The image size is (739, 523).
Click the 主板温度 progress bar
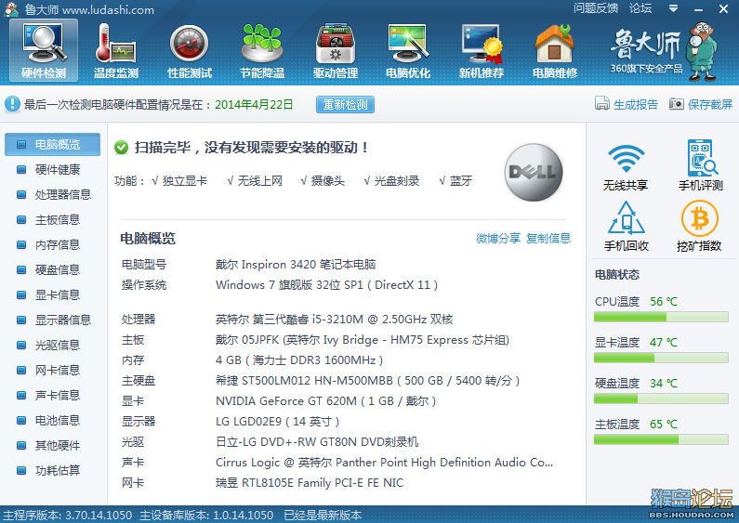661,439
